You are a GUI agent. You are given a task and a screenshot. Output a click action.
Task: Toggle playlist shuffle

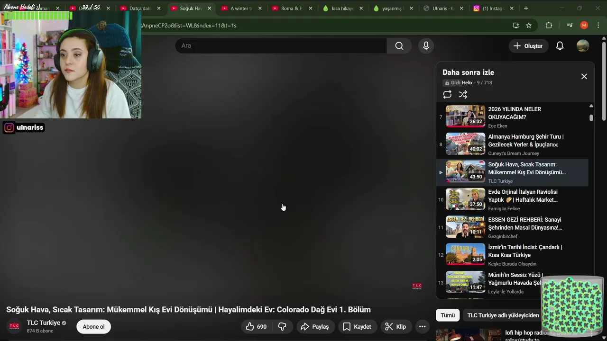click(x=463, y=94)
